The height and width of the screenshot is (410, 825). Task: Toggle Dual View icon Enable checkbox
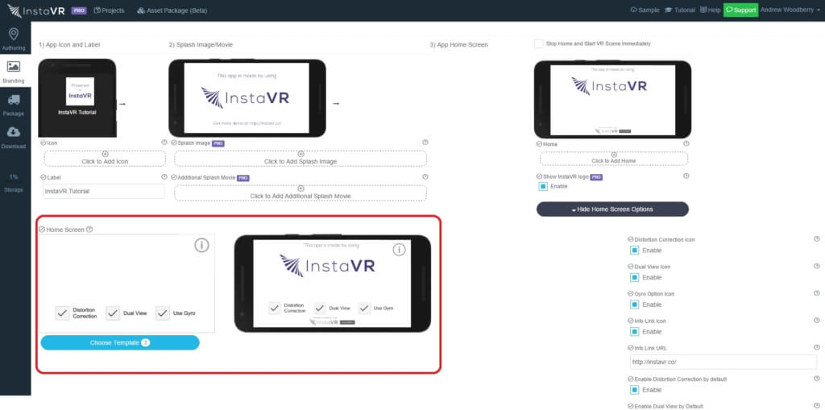pos(635,277)
